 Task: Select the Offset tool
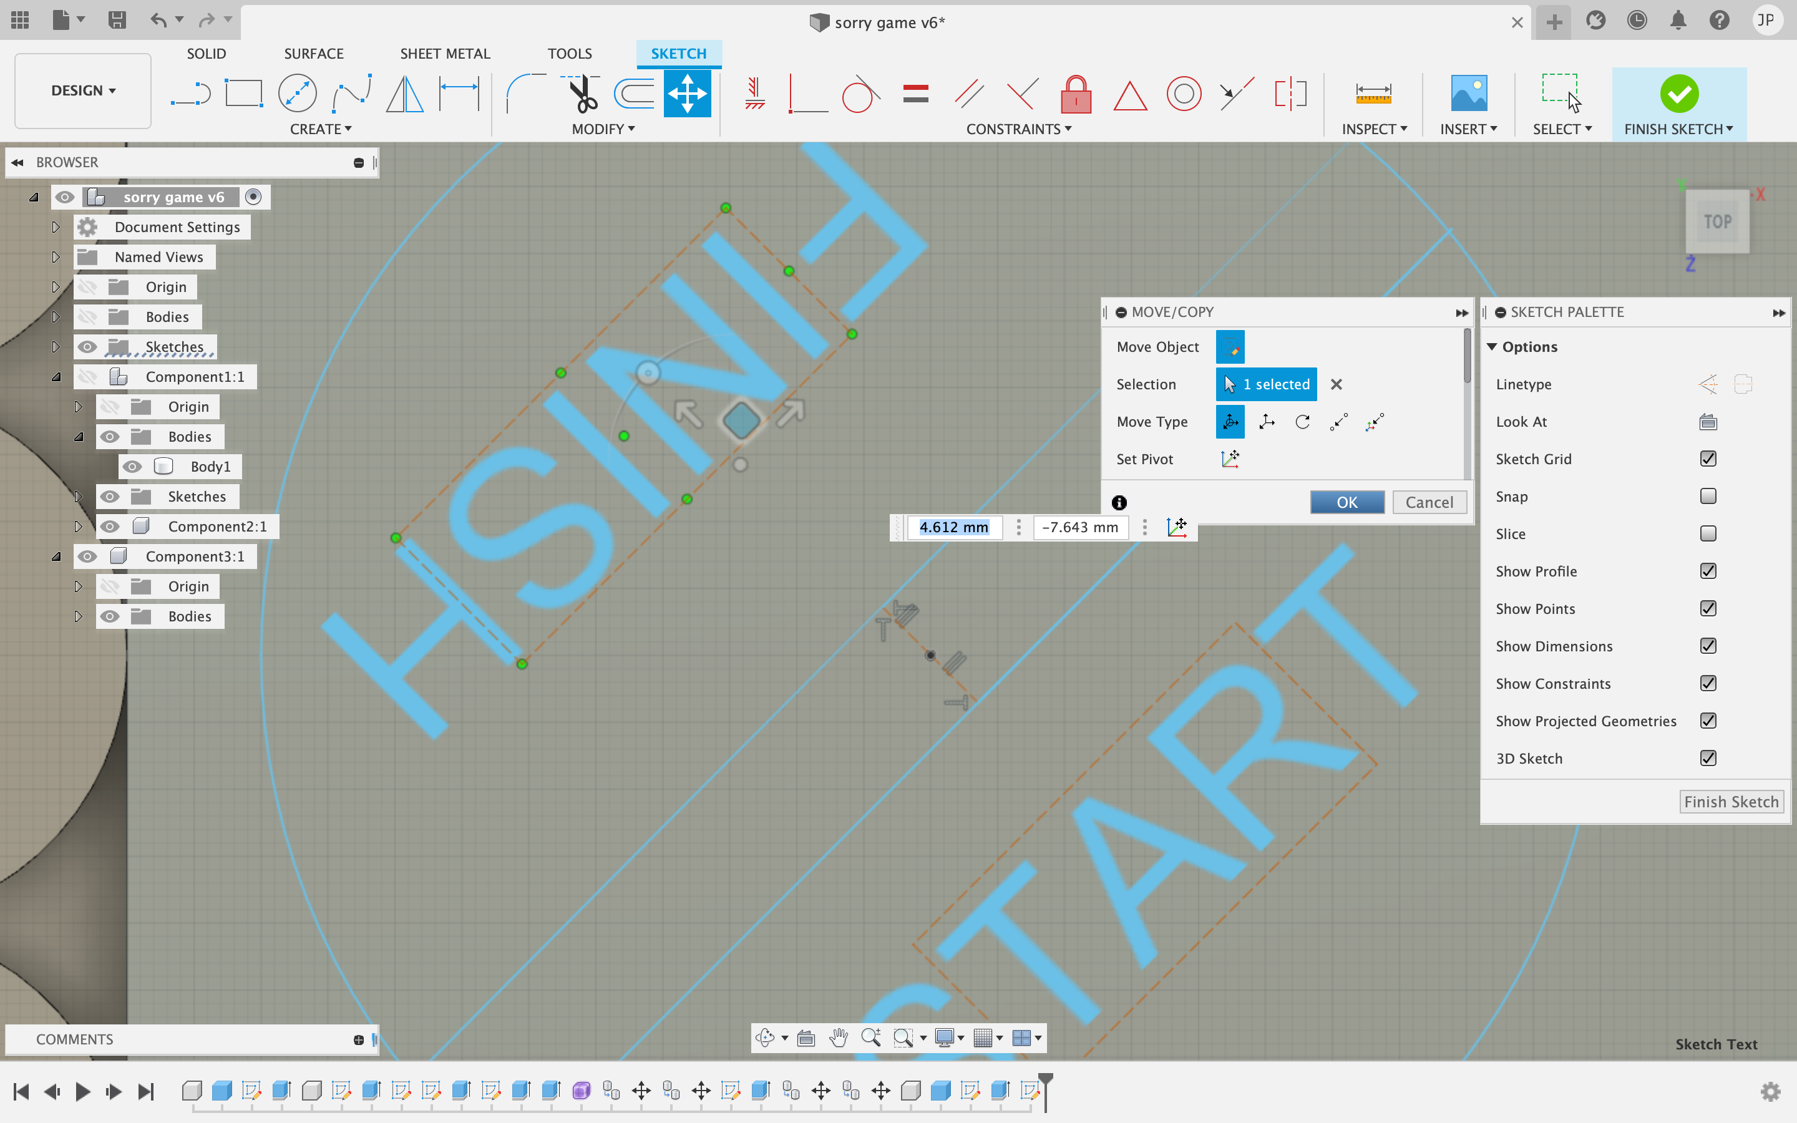coord(634,94)
